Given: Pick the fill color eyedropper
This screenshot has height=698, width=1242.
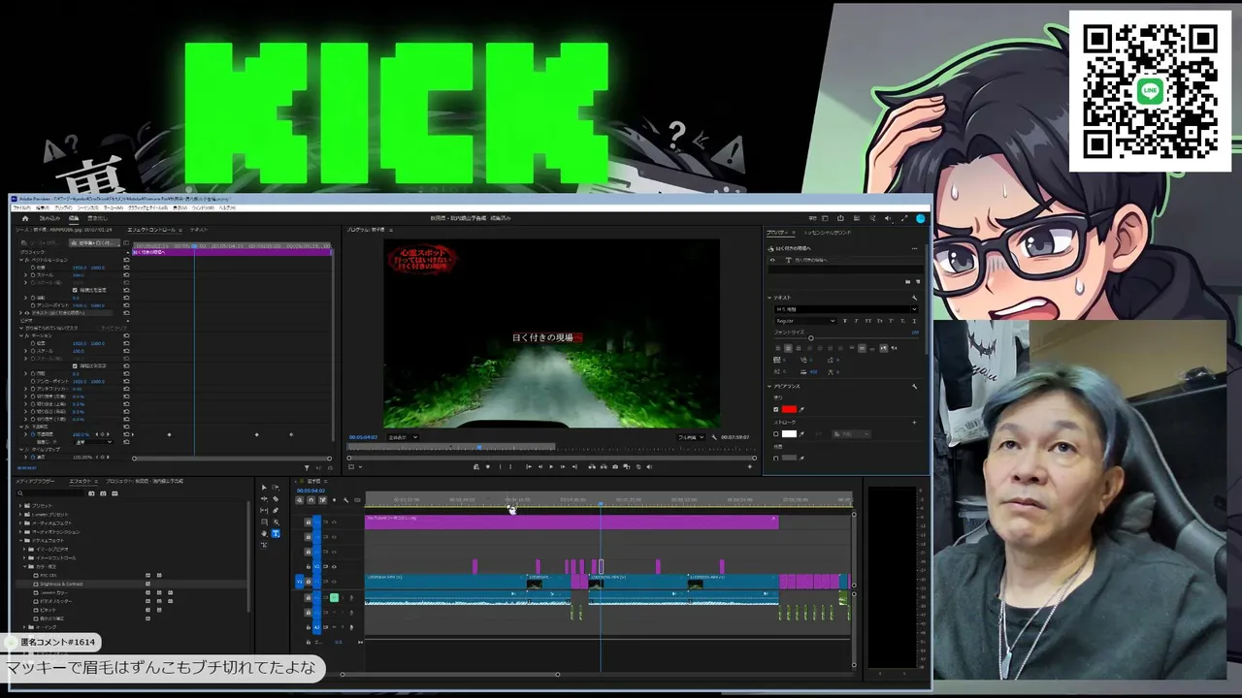Looking at the screenshot, I should (x=802, y=409).
